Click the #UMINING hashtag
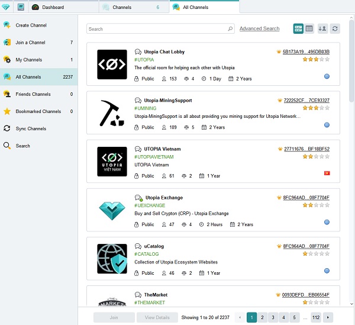Image resolution: width=355 pixels, height=325 pixels. (x=146, y=108)
